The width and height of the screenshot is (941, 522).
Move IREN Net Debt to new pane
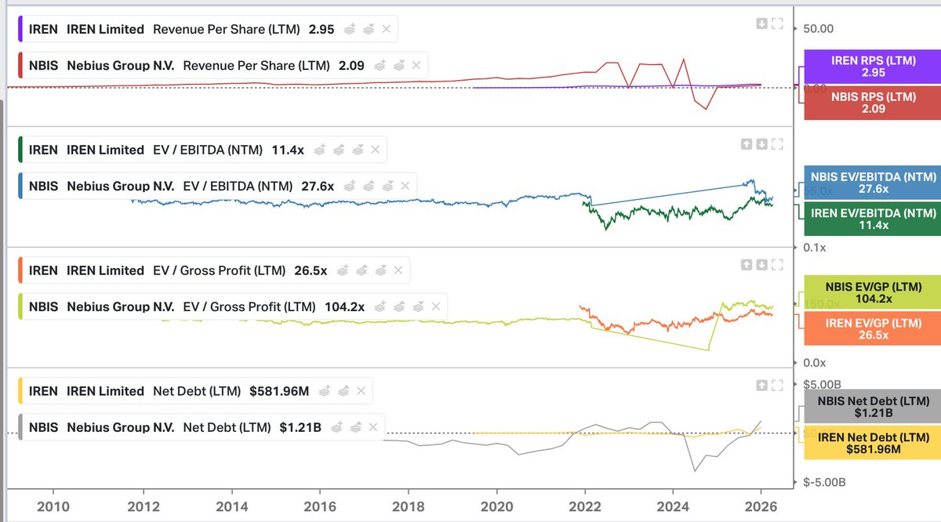coord(324,390)
